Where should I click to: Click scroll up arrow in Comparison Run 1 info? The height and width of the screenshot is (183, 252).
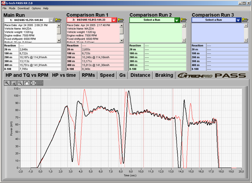coord(122,25)
